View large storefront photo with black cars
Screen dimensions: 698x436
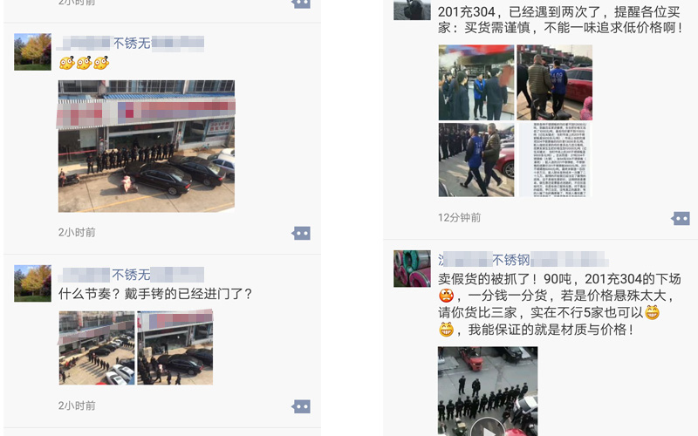(x=147, y=146)
